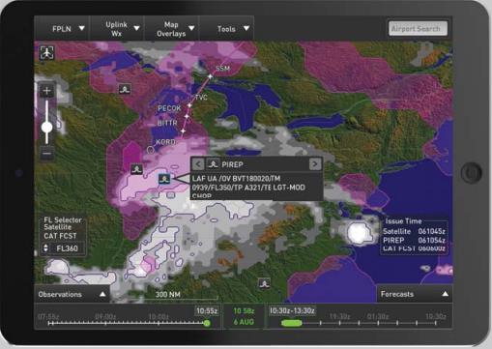This screenshot has height=349, width=492.
Task: Click the BITTR waypoint label
Action: (167, 123)
